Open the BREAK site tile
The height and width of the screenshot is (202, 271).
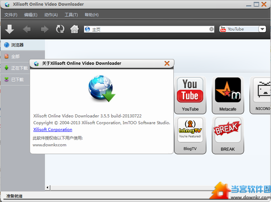click(x=228, y=135)
